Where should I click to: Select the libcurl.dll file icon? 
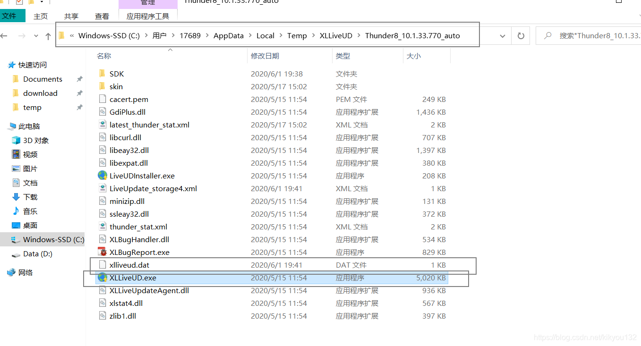pyautogui.click(x=102, y=137)
